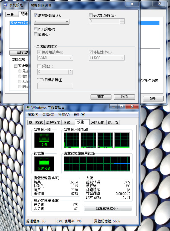This screenshot has width=170, height=231.
Task: Minimize the Task Manager window
Action: click(114, 107)
